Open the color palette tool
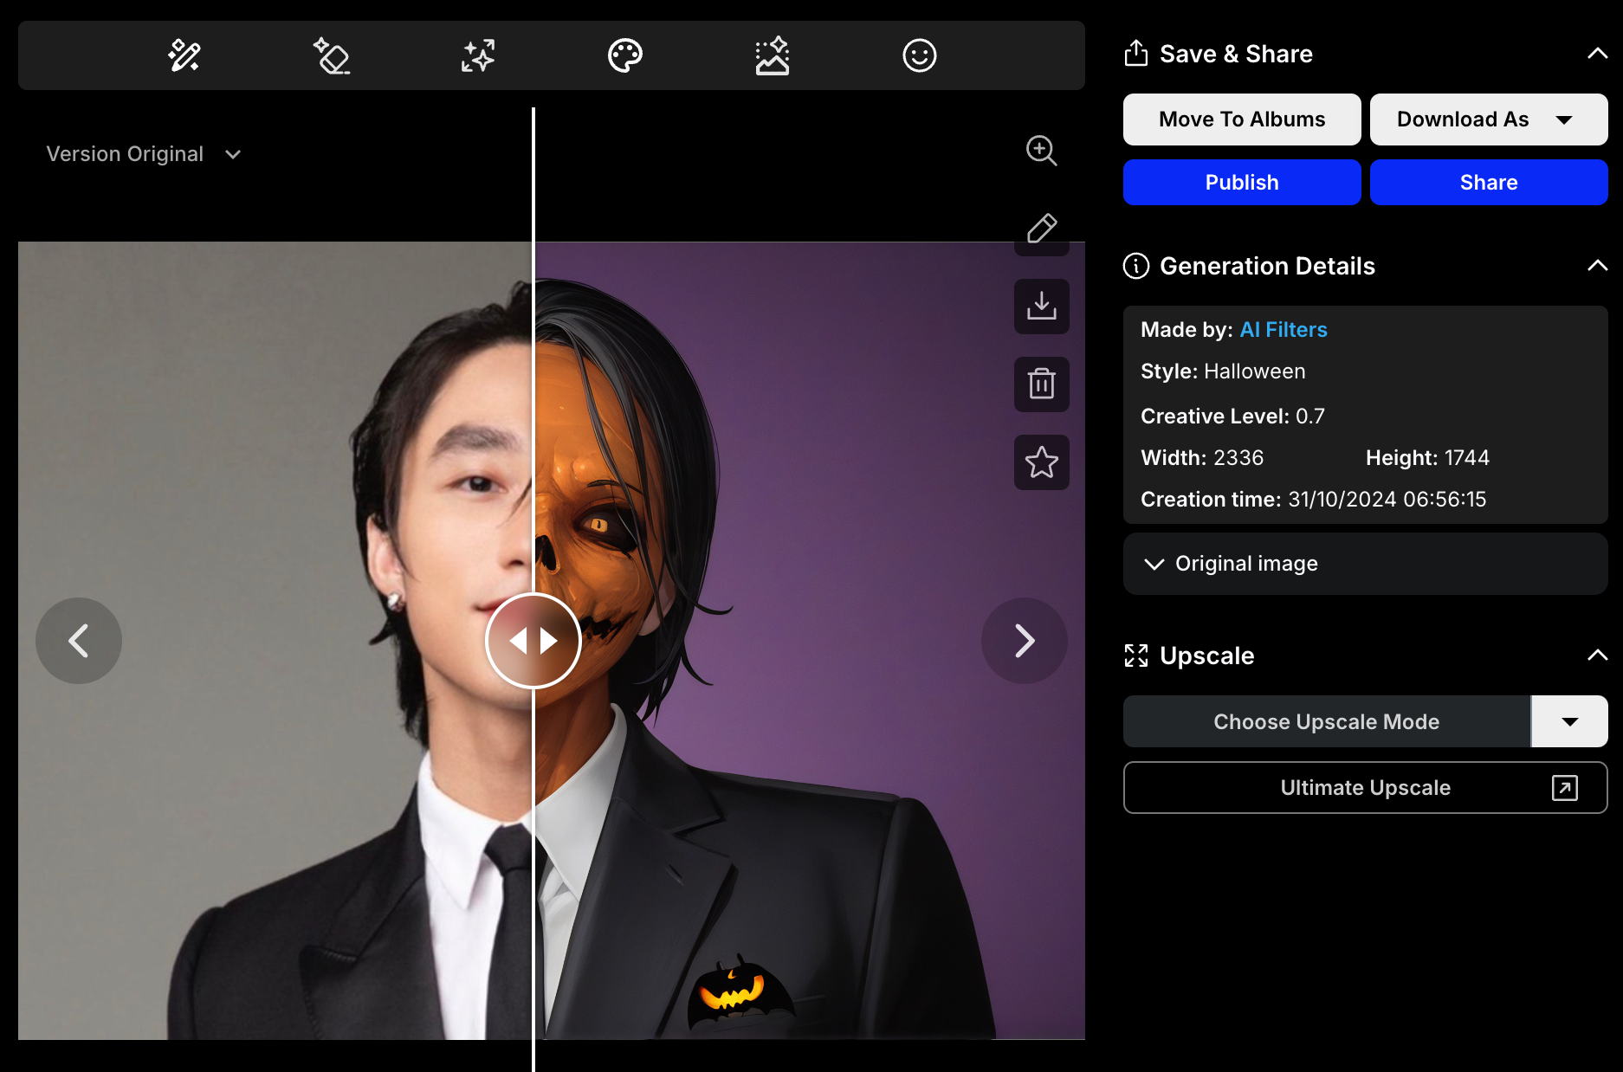 [625, 55]
